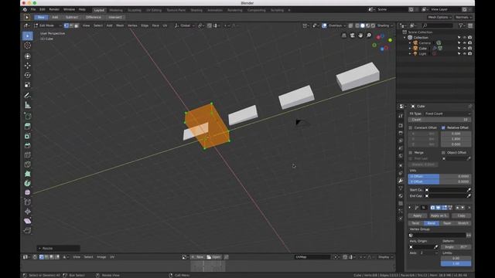This screenshot has height=278, width=495.
Task: Click the Difference boolean mode button
Action: [94, 17]
